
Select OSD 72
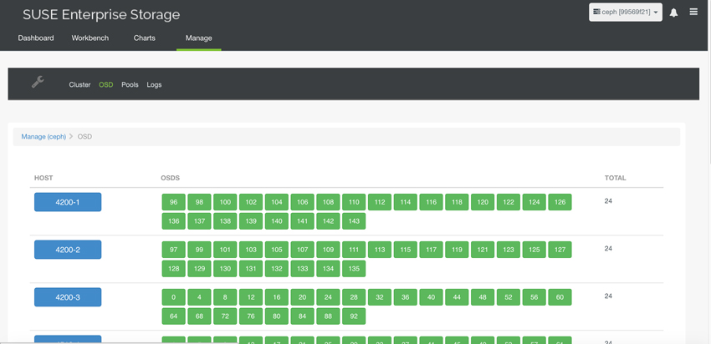(225, 316)
